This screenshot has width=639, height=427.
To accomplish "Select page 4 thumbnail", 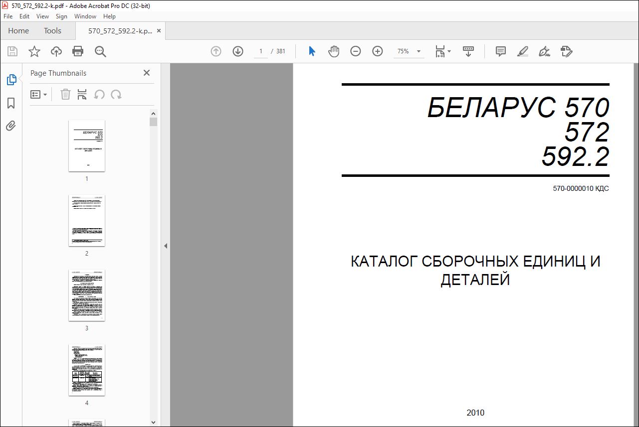I will click(87, 370).
